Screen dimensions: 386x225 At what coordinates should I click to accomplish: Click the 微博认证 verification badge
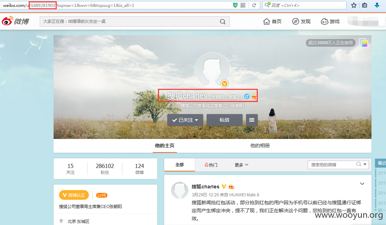(74, 195)
